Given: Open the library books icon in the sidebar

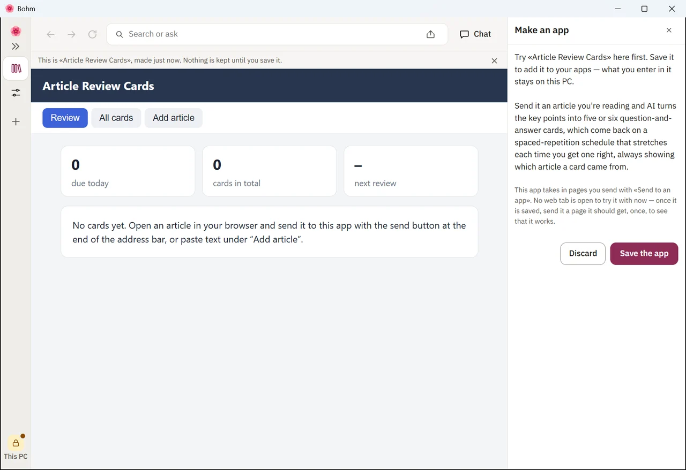Looking at the screenshot, I should [x=16, y=69].
